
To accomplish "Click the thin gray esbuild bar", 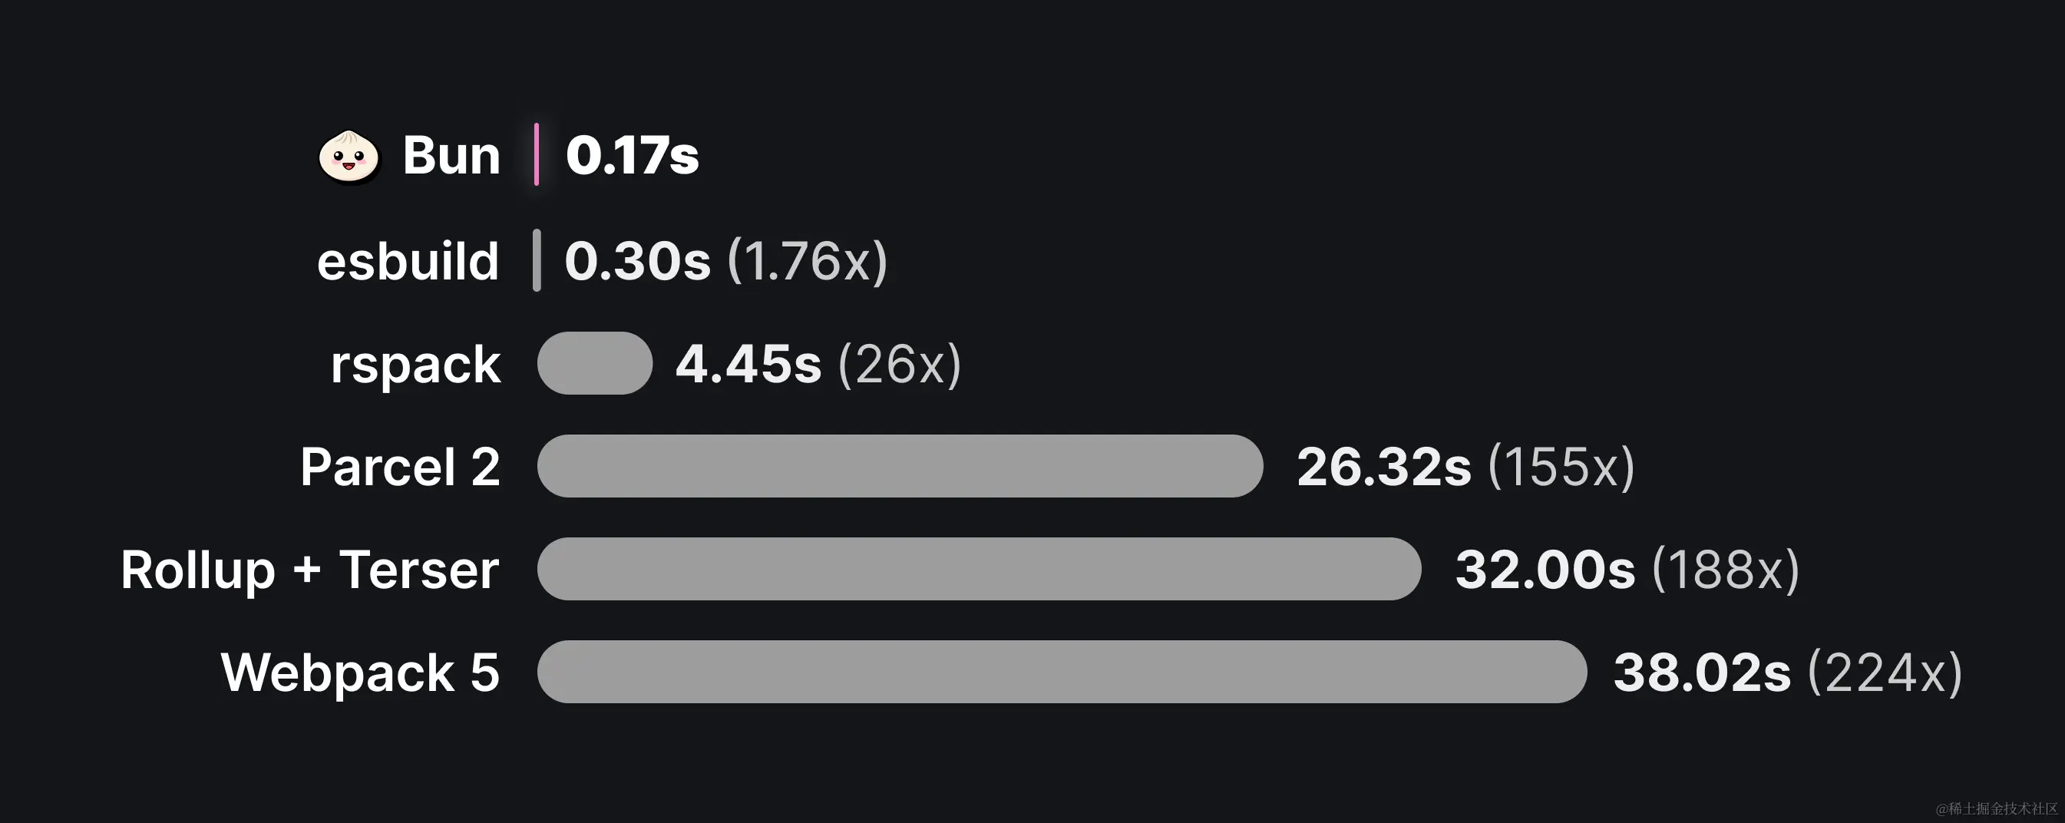I will (x=537, y=259).
